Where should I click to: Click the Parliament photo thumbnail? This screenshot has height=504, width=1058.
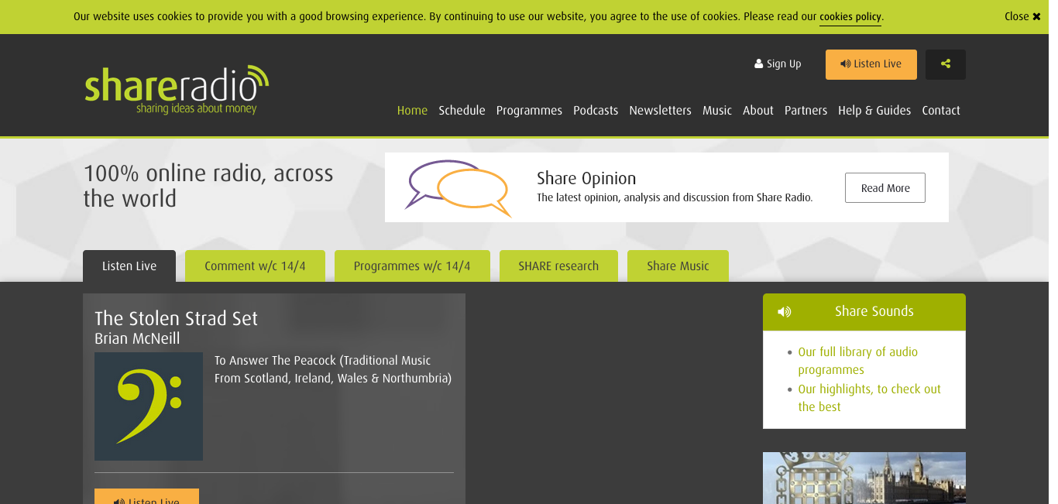pyautogui.click(x=864, y=478)
